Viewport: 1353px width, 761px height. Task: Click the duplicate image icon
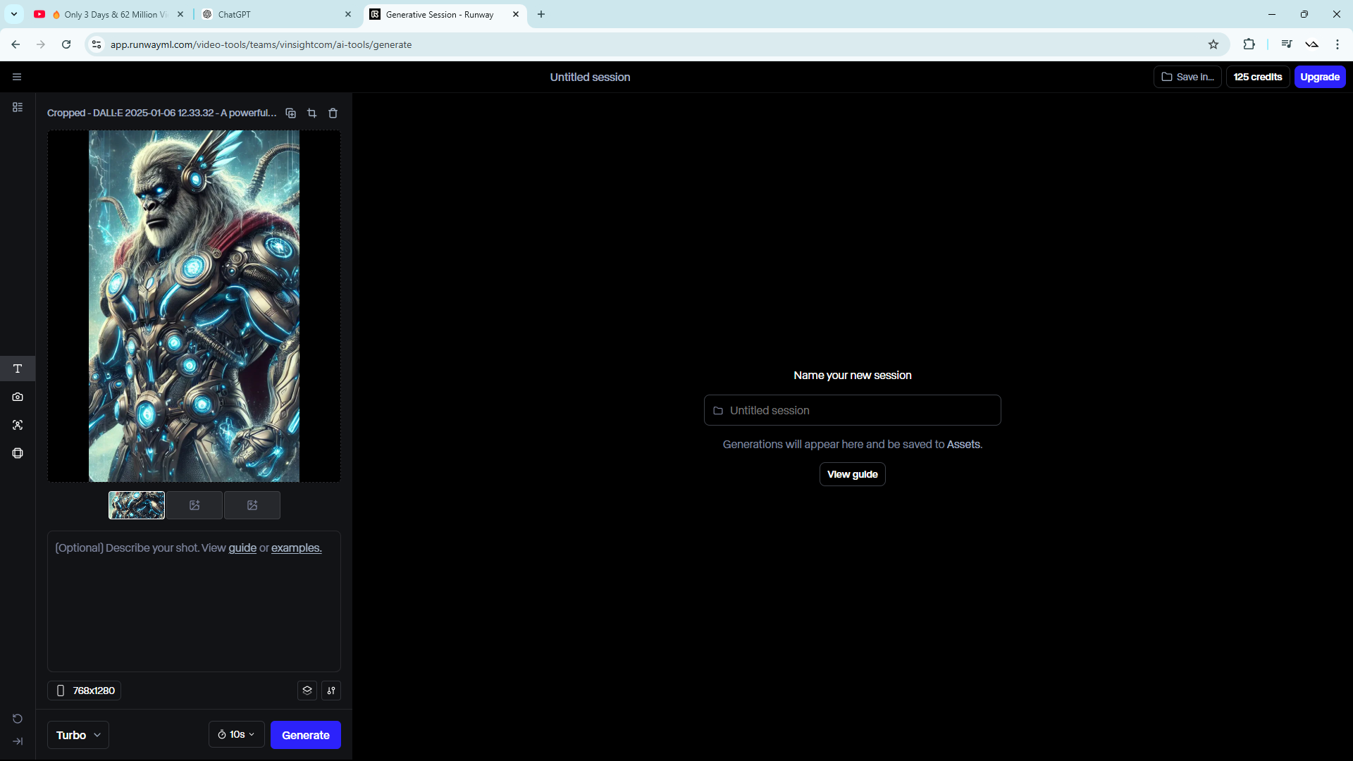pos(290,113)
